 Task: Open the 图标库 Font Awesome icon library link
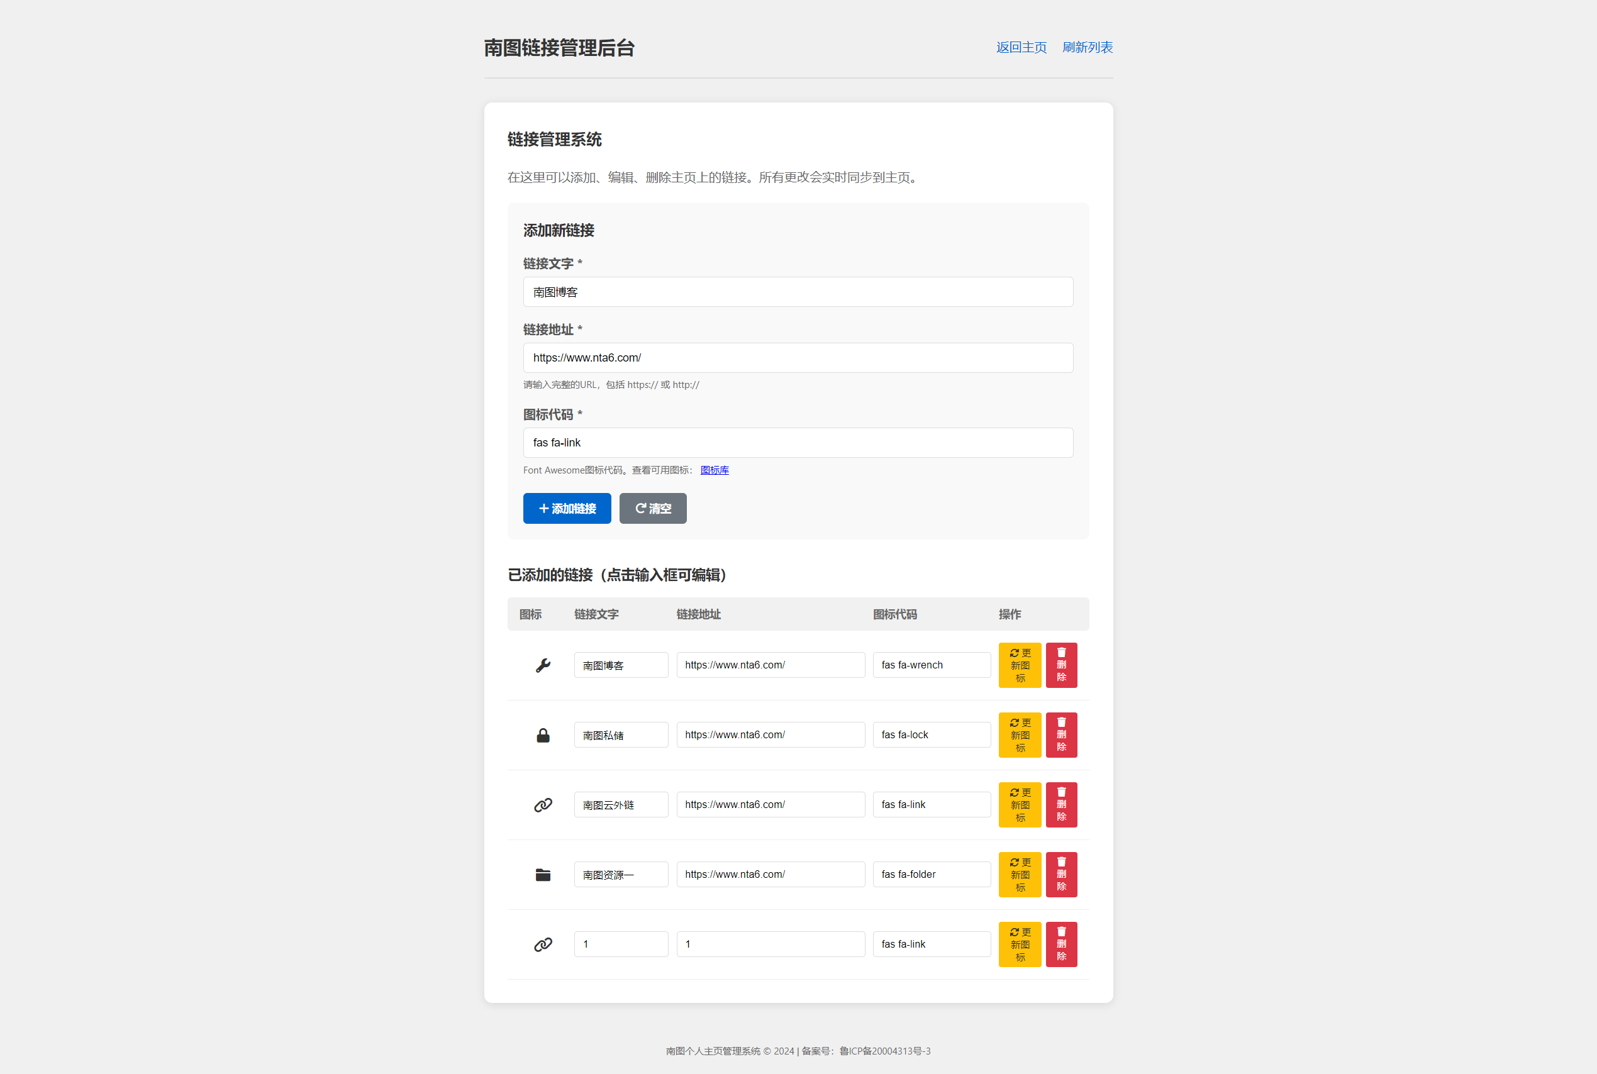(715, 470)
